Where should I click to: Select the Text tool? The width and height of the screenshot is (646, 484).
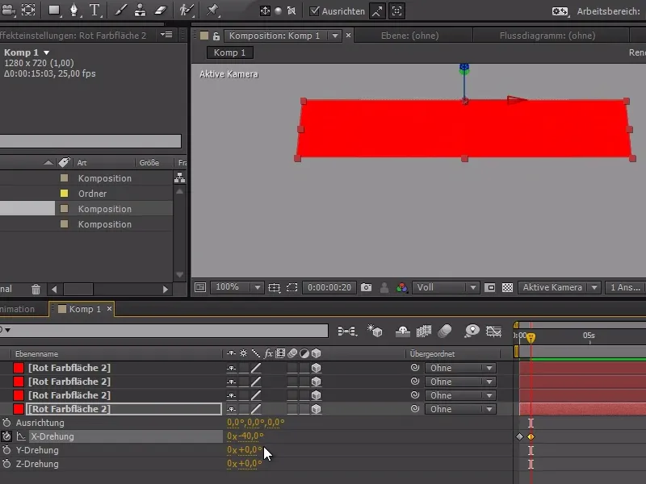tap(94, 10)
